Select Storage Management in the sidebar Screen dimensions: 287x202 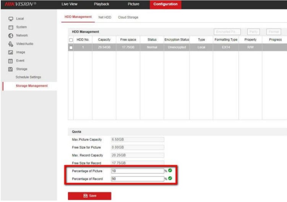click(32, 86)
